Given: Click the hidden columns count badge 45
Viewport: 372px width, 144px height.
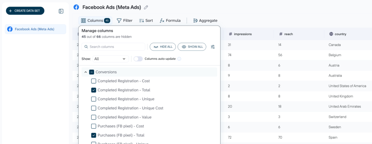Looking at the screenshot, I should coord(107,21).
